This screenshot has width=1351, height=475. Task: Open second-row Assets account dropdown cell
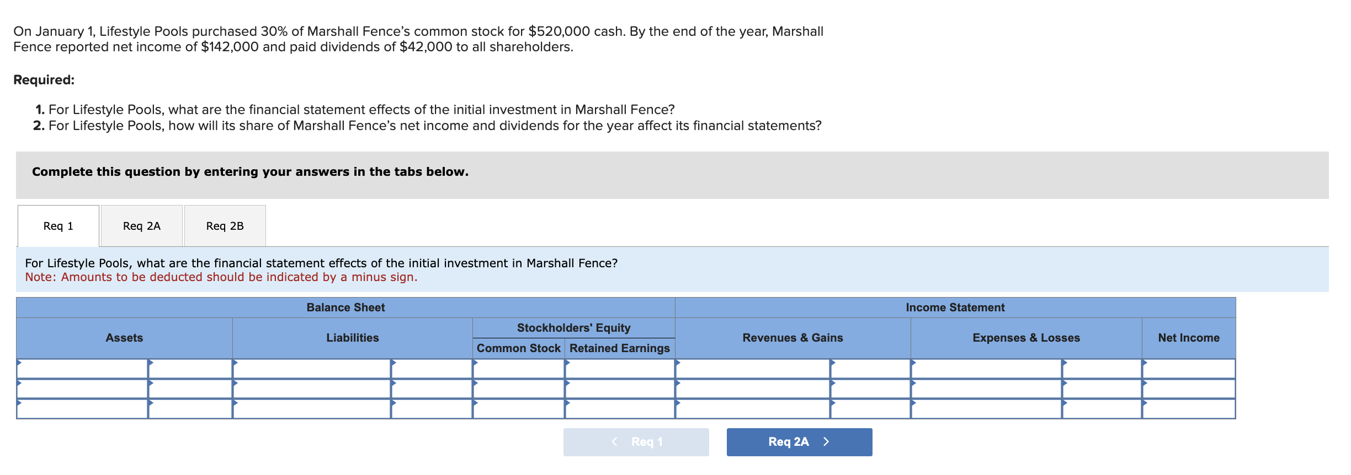pos(82,389)
